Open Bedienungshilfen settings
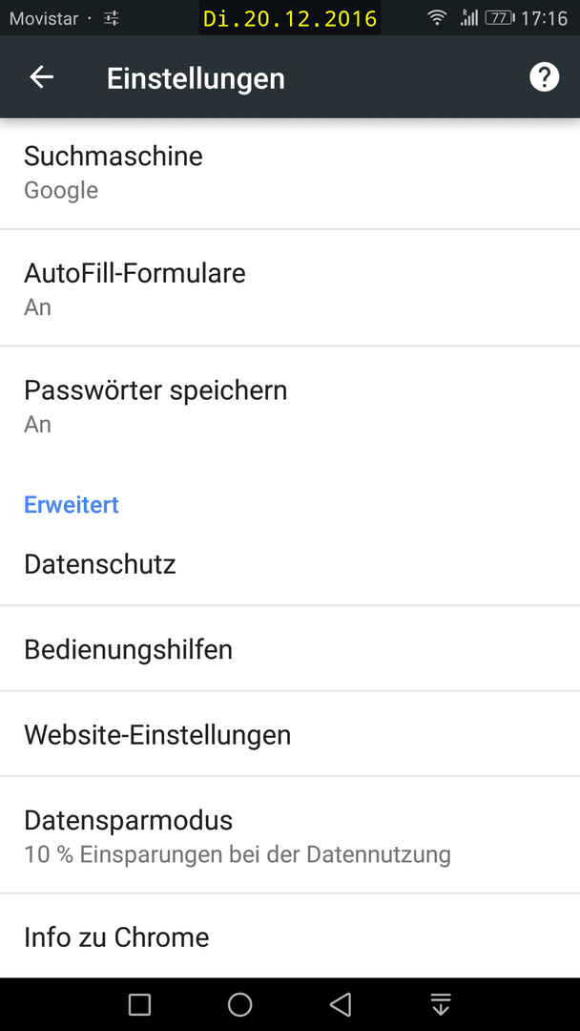The image size is (580, 1031). point(290,649)
